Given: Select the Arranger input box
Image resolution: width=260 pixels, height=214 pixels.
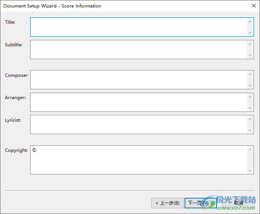Looking at the screenshot, I should [x=138, y=102].
